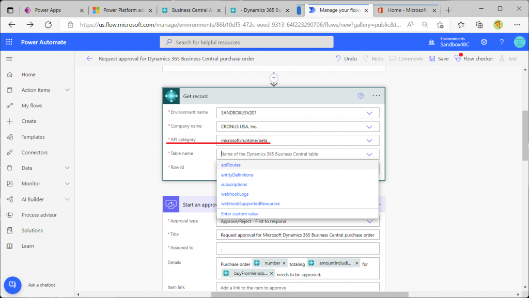Expand the Monitor section chevron
529x298 pixels.
click(67, 183)
